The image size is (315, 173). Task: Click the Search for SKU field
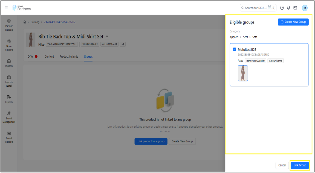pos(255,8)
